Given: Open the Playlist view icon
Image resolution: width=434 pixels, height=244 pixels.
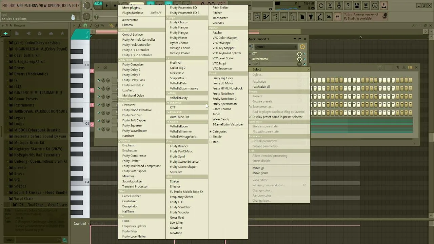Looking at the screenshot, I should pos(257,17).
